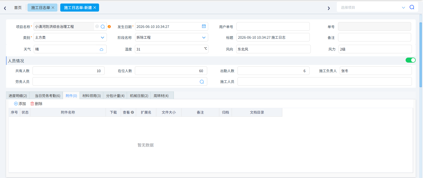423x178 pixels.
Task: Click the 添加 button to add attachment
Action: point(20,104)
